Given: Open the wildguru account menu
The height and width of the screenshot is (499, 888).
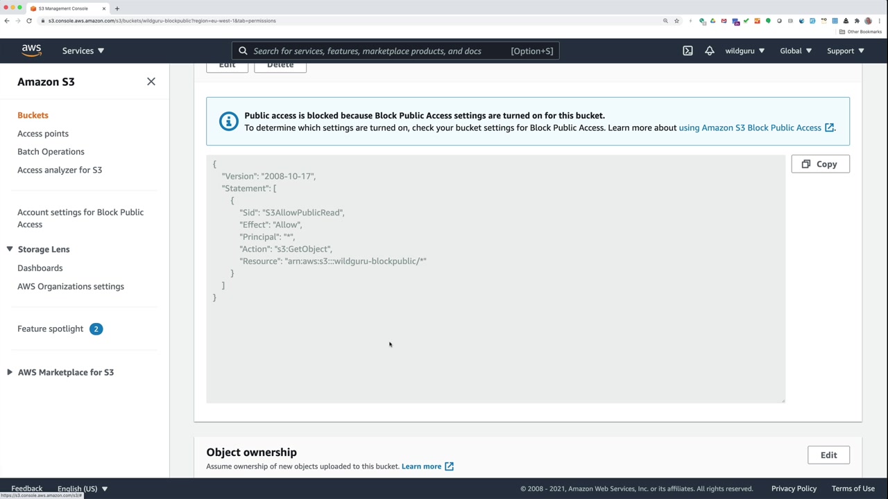Looking at the screenshot, I should pyautogui.click(x=745, y=51).
